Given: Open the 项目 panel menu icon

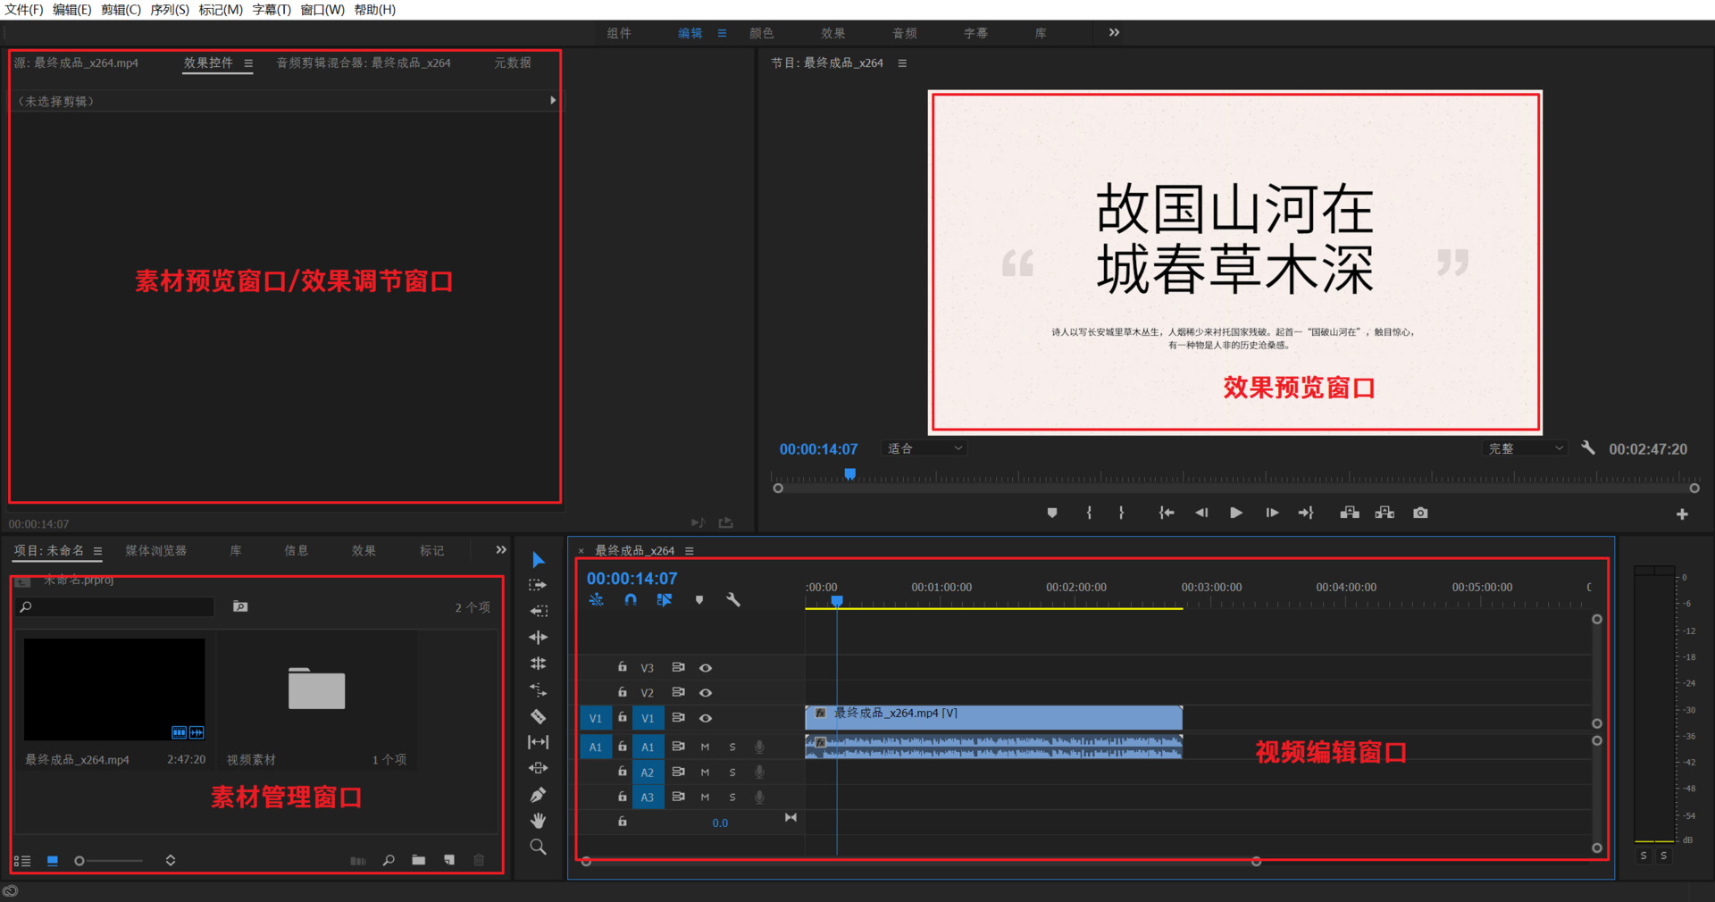Looking at the screenshot, I should click(97, 551).
